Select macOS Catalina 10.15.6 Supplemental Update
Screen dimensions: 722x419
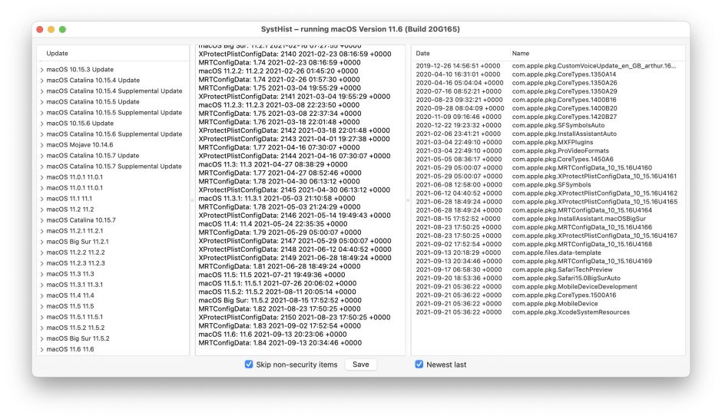[x=114, y=134]
